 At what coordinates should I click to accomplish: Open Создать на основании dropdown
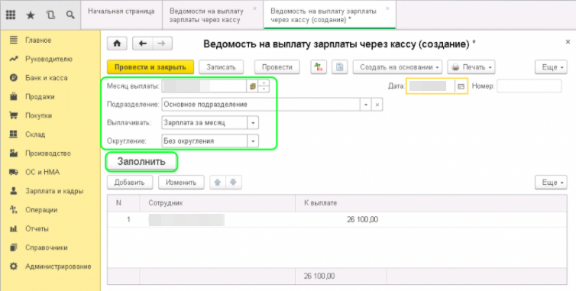tap(398, 67)
